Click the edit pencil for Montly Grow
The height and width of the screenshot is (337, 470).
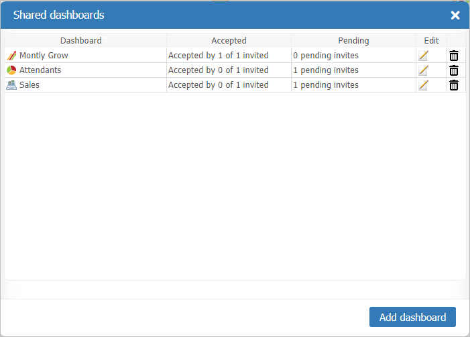423,56
